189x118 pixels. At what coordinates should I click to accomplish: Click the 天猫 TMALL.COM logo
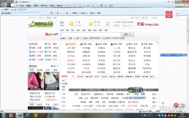click(148, 24)
